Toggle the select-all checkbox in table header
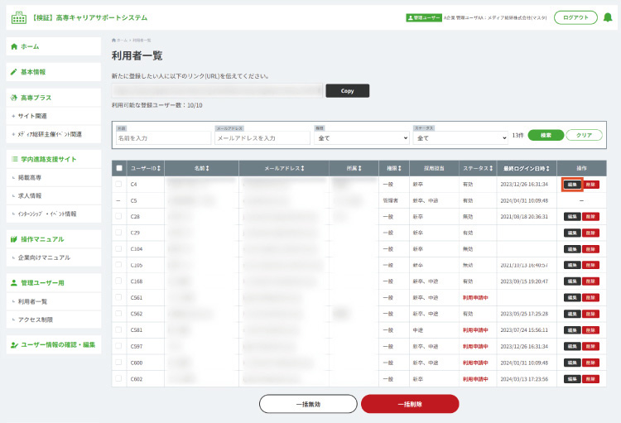The image size is (621, 423). (118, 168)
